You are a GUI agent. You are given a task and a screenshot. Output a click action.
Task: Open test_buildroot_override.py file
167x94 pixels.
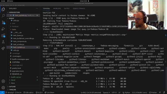23,38
